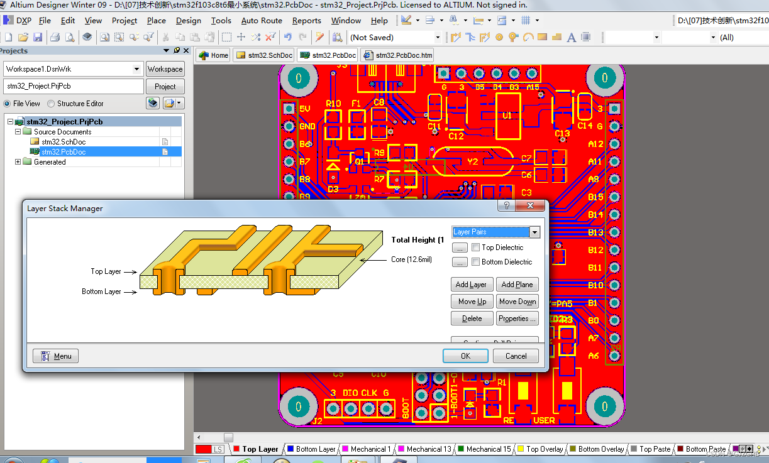769x463 pixels.
Task: Open Print Preview icon
Action: pos(70,37)
